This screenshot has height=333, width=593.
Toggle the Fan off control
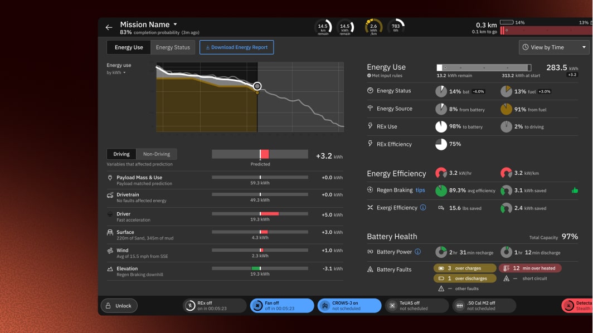(x=282, y=306)
